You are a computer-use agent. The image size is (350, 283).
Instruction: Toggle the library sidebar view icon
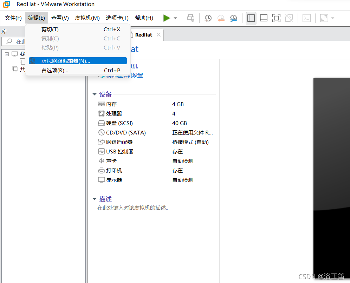[251, 18]
